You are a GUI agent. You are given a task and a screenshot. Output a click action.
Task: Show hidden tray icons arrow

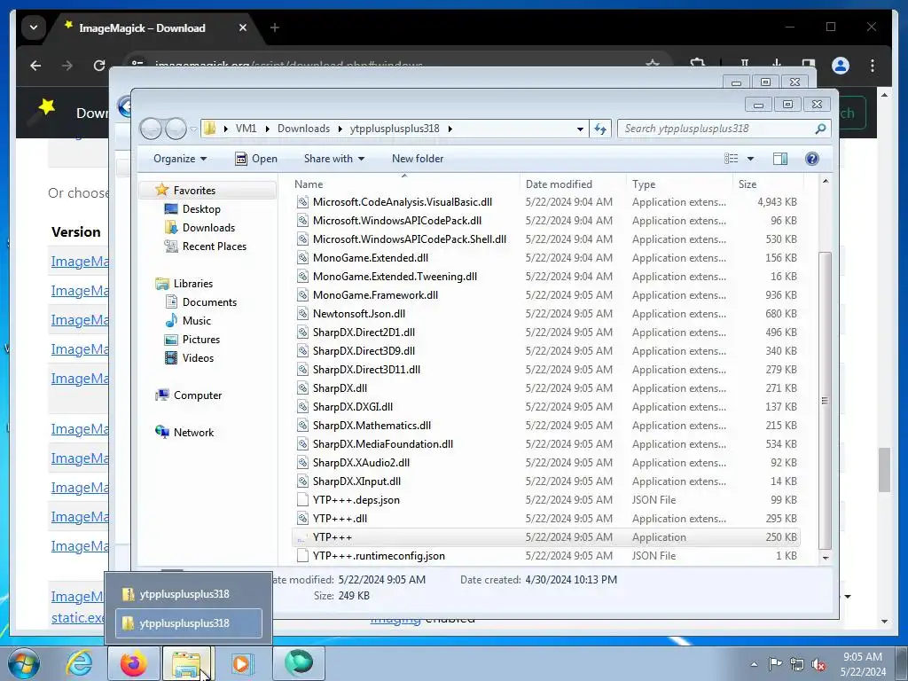click(754, 664)
